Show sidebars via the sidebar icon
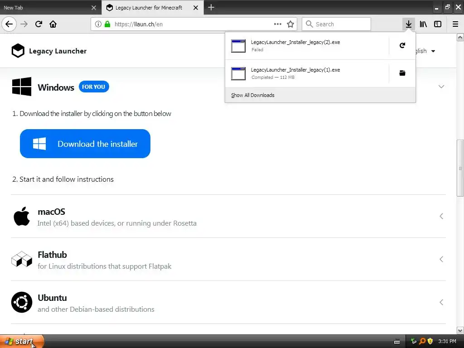Screen dimensions: 464x348 click(x=438, y=24)
